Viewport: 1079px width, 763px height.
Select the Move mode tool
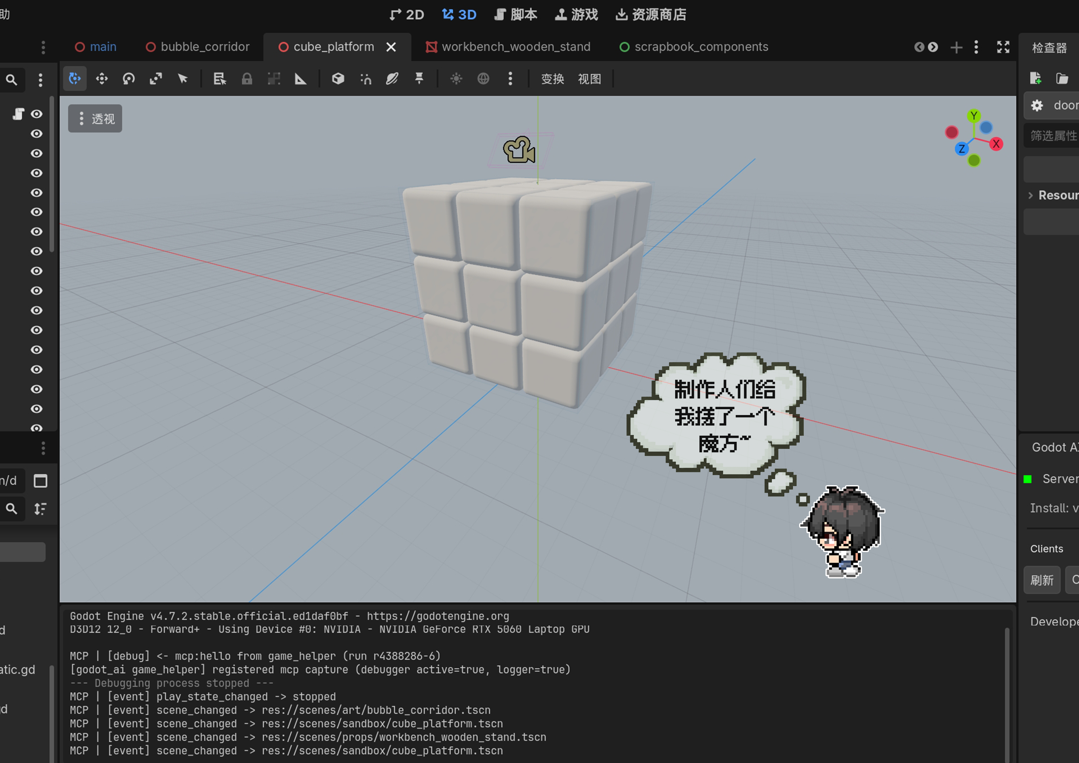pos(102,78)
